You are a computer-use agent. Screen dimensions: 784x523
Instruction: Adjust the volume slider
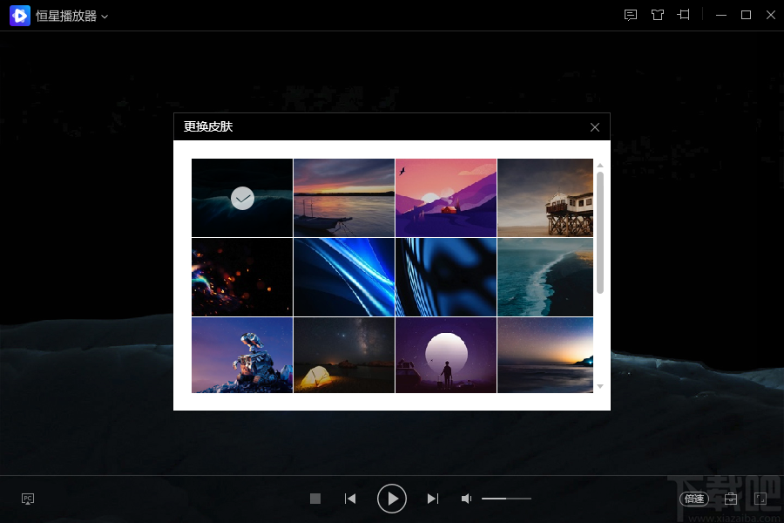[x=506, y=499]
